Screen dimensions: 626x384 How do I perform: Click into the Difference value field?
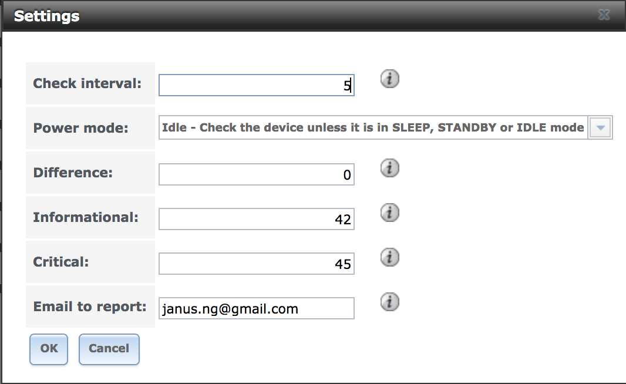click(256, 174)
